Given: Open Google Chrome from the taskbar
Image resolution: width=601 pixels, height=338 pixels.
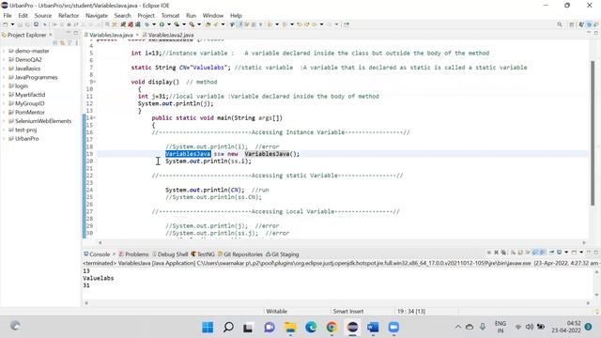Looking at the screenshot, I should pos(331,328).
